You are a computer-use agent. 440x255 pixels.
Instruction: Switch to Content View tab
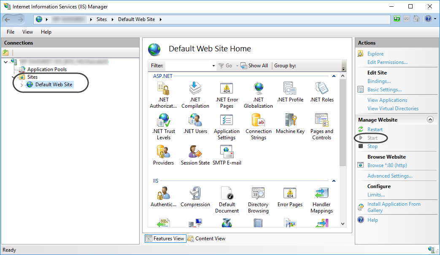(207, 239)
